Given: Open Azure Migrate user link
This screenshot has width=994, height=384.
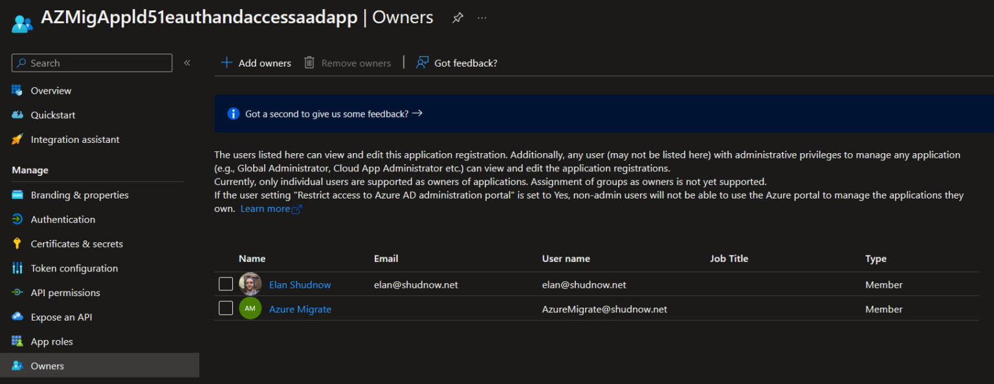Looking at the screenshot, I should pyautogui.click(x=300, y=310).
